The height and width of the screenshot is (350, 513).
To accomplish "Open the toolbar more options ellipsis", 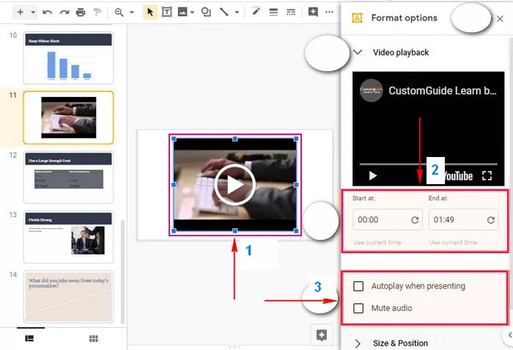I will pos(330,12).
